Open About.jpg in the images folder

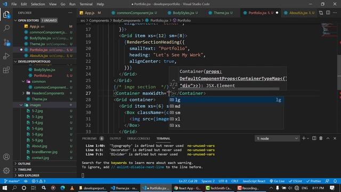pyautogui.click(x=39, y=146)
